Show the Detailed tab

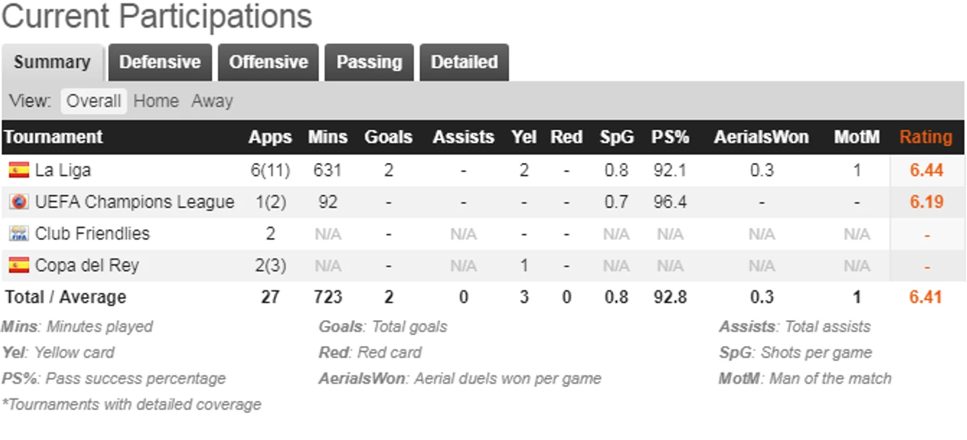tap(464, 62)
